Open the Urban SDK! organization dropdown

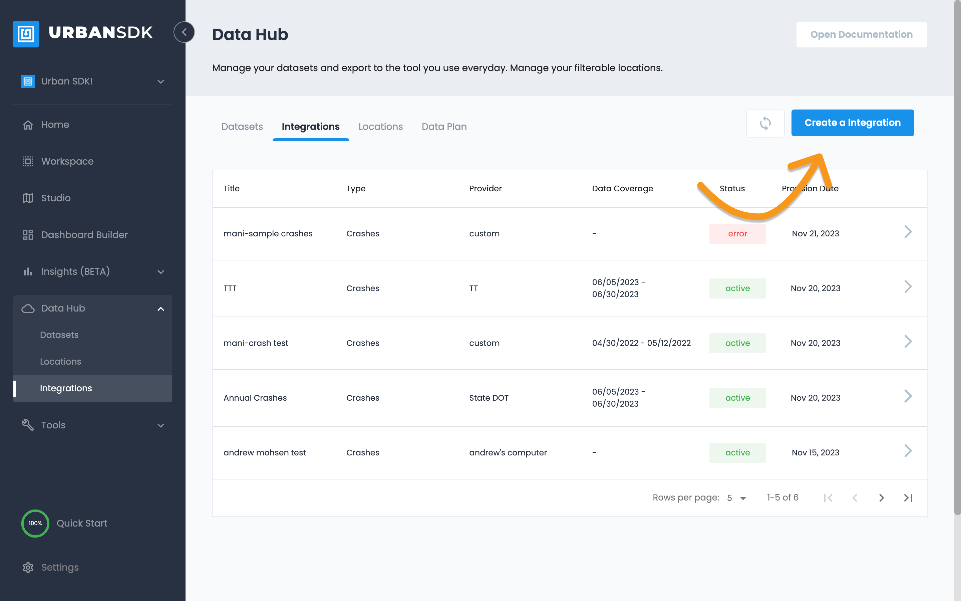click(161, 81)
